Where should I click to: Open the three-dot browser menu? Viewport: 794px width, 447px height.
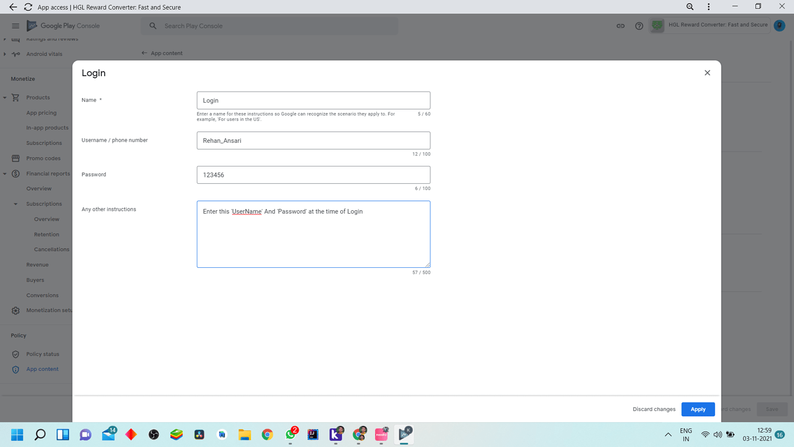click(709, 7)
